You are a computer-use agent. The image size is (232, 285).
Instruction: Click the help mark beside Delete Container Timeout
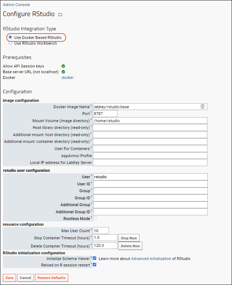point(91,245)
